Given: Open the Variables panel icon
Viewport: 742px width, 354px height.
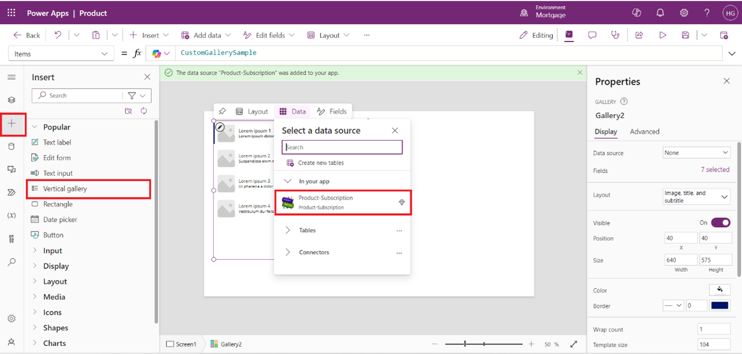Looking at the screenshot, I should 11,215.
